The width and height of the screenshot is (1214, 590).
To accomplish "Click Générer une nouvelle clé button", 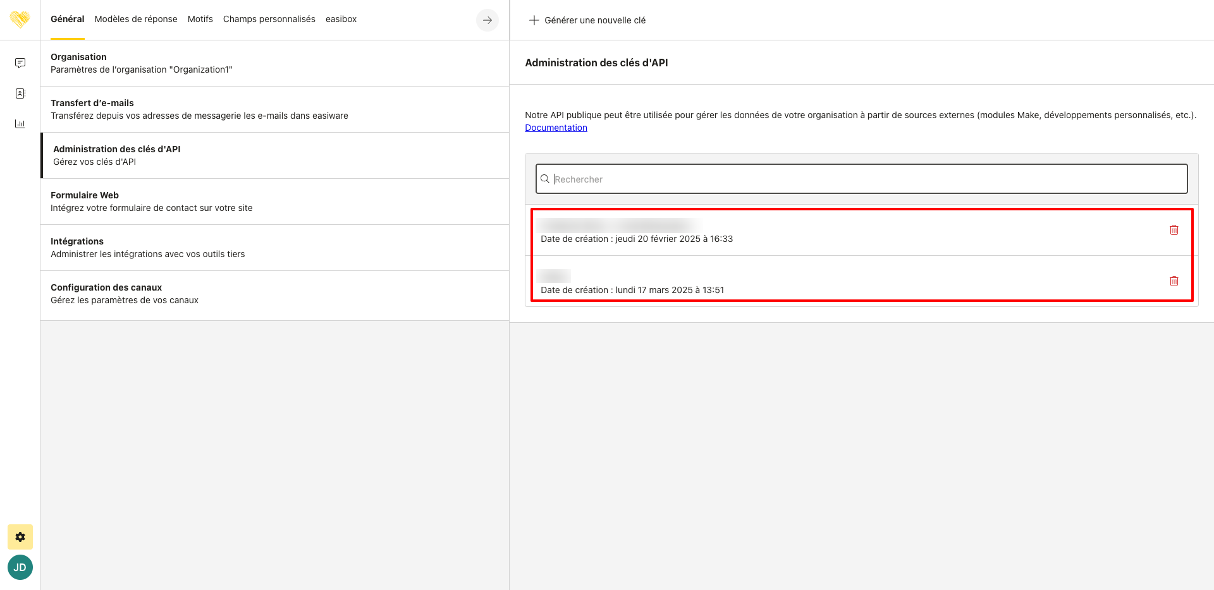I will pos(587,20).
